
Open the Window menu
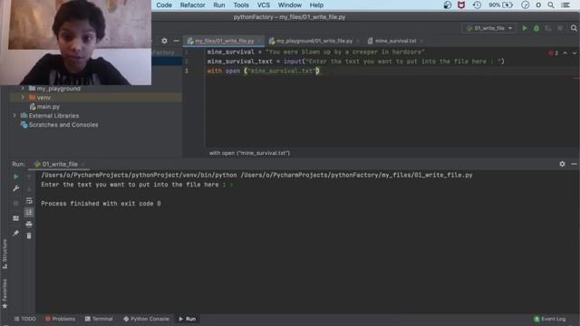(x=290, y=5)
